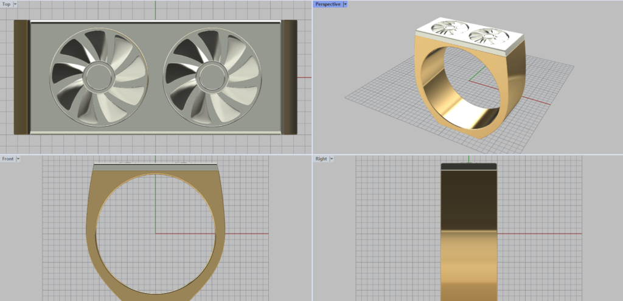Select the left dark end bar in Top view
This screenshot has height=301, width=623.
pos(21,77)
